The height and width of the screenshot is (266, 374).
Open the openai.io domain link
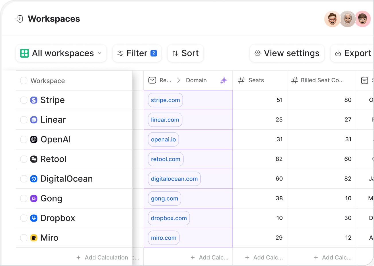pyautogui.click(x=163, y=139)
